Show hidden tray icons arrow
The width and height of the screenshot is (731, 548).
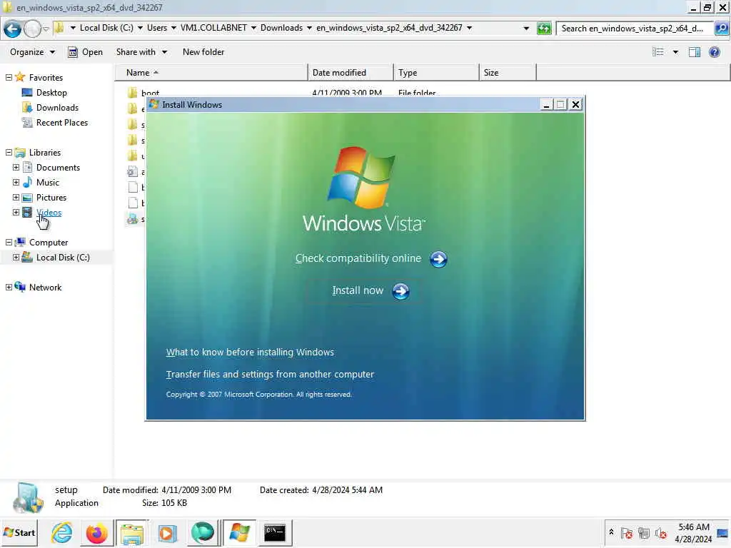[611, 532]
